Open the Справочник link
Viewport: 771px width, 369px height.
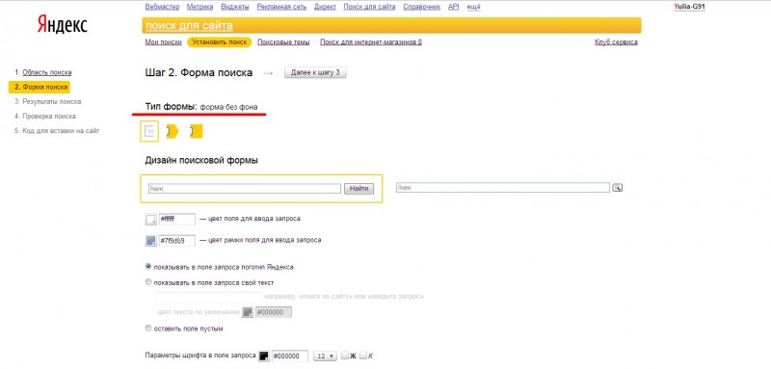coord(422,7)
